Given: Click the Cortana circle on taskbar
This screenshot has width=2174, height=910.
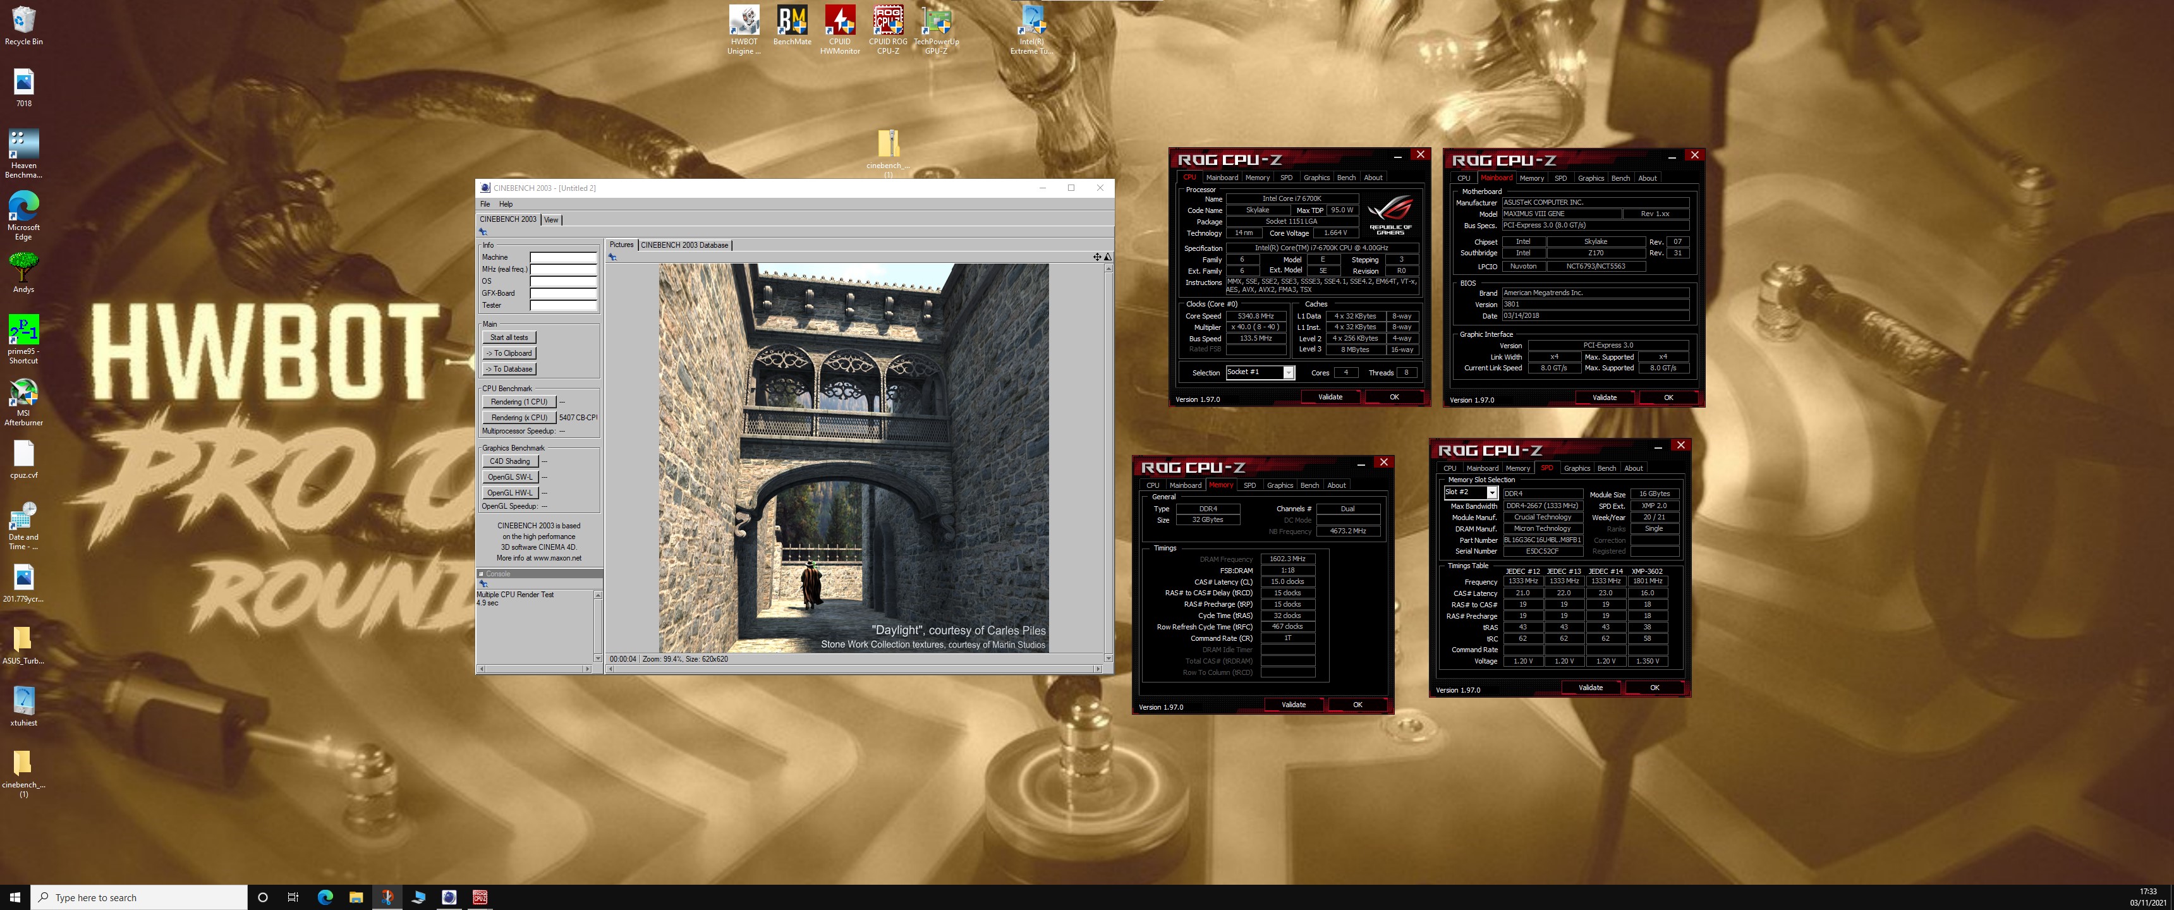Looking at the screenshot, I should click(262, 897).
